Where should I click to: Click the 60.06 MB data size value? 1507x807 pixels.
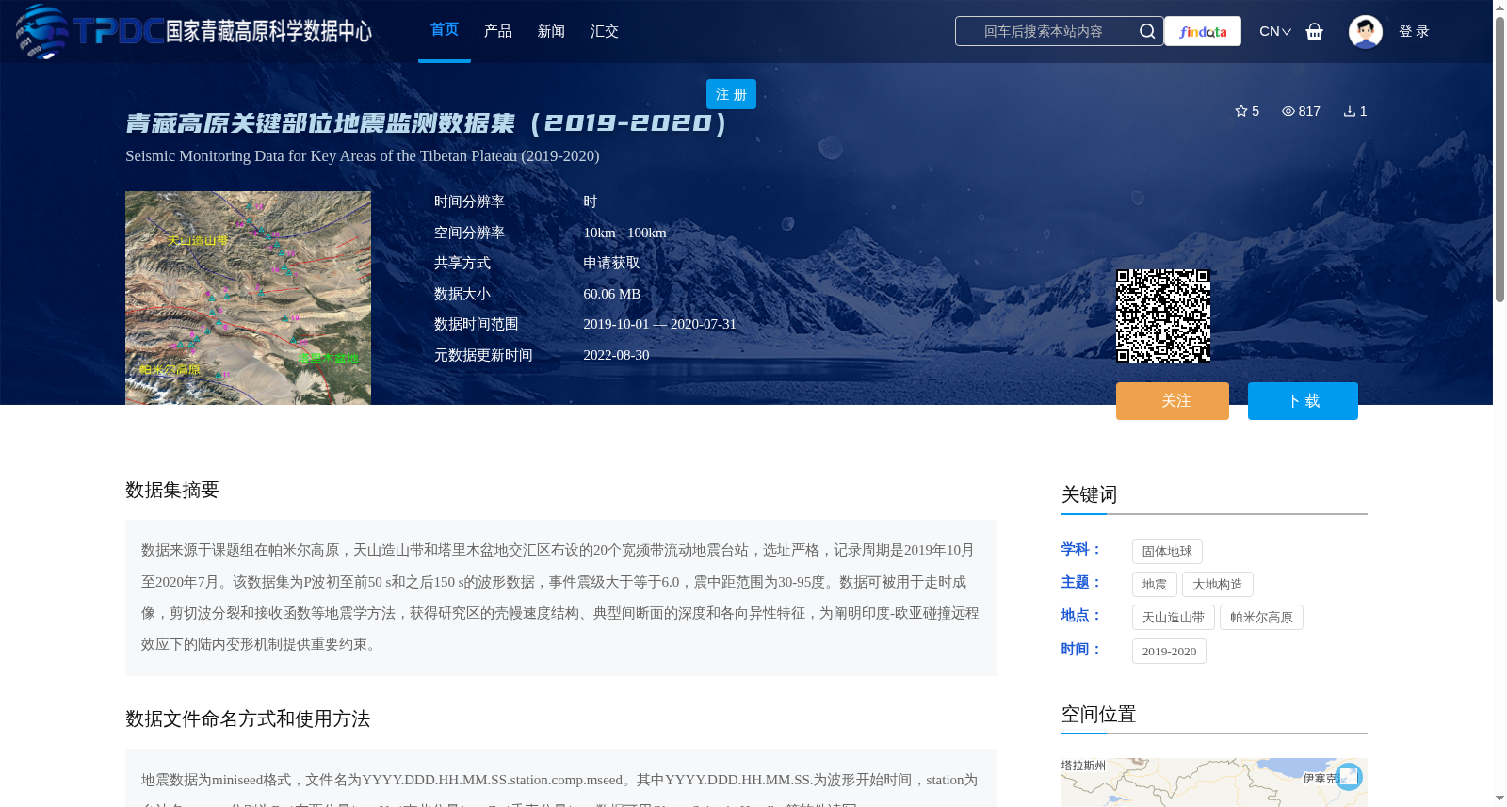(612, 294)
